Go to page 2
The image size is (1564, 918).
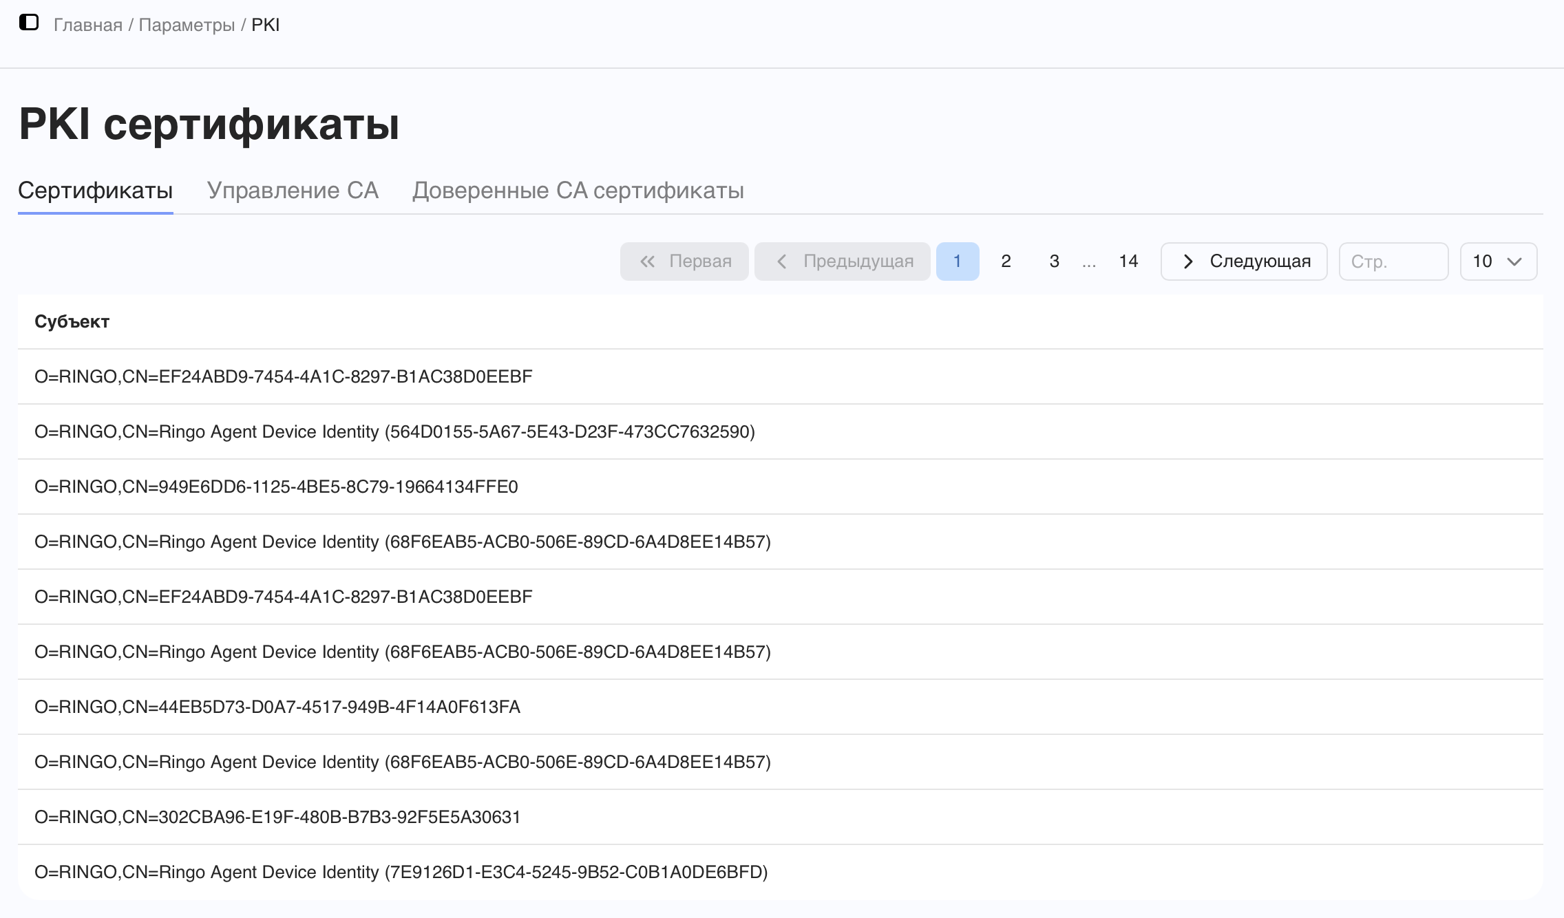click(1006, 261)
